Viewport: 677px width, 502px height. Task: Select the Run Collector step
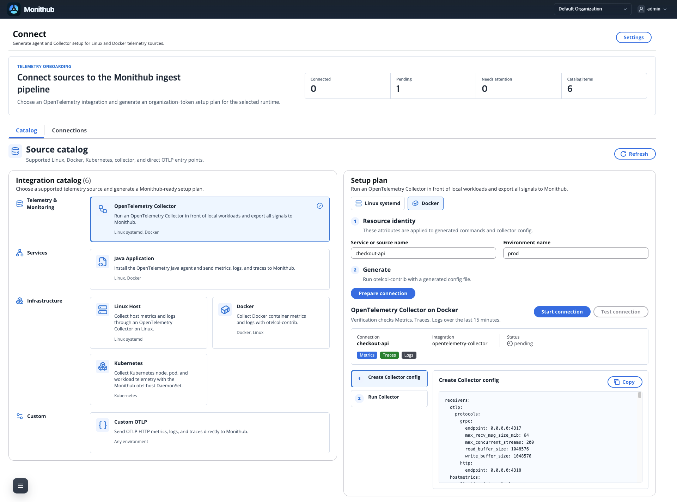point(389,398)
